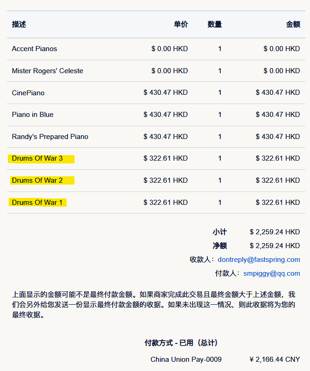The image size is (310, 371).
Task: Select the ¥ 2,166.44 CNY total paid
Action: (x=275, y=359)
